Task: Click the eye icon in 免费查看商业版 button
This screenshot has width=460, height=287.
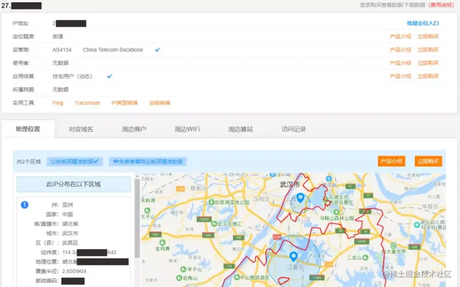Action: 116,162
